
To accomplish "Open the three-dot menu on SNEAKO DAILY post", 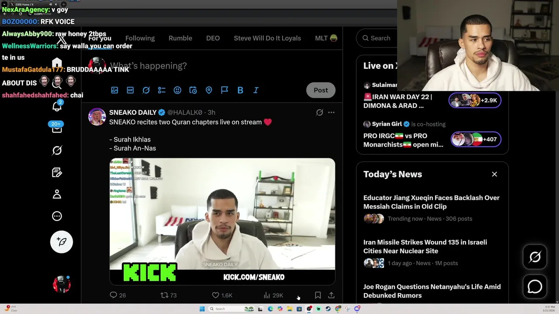I will tap(331, 113).
